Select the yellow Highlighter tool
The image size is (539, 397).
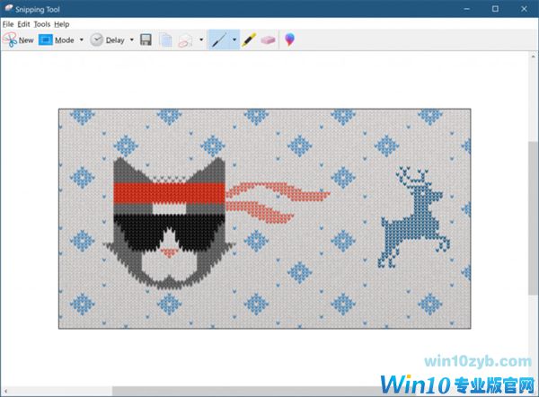[x=249, y=40]
